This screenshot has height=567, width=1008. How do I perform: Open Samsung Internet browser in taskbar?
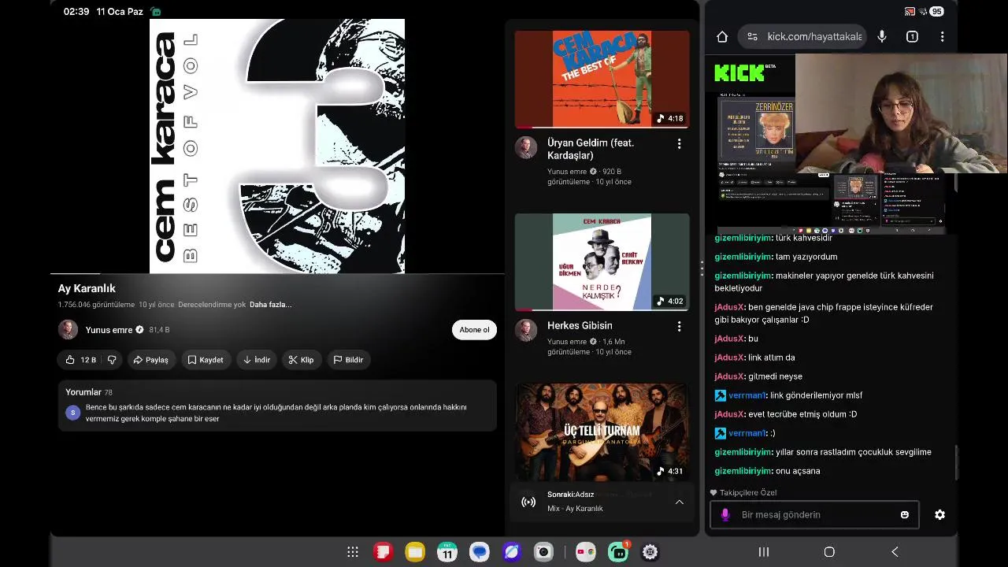(511, 552)
